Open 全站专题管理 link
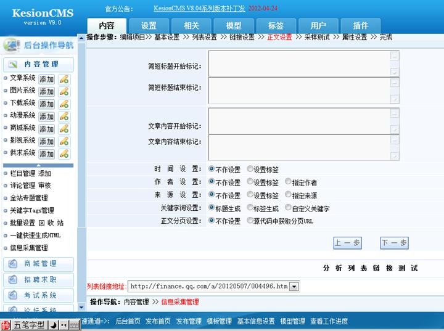 coord(29,198)
